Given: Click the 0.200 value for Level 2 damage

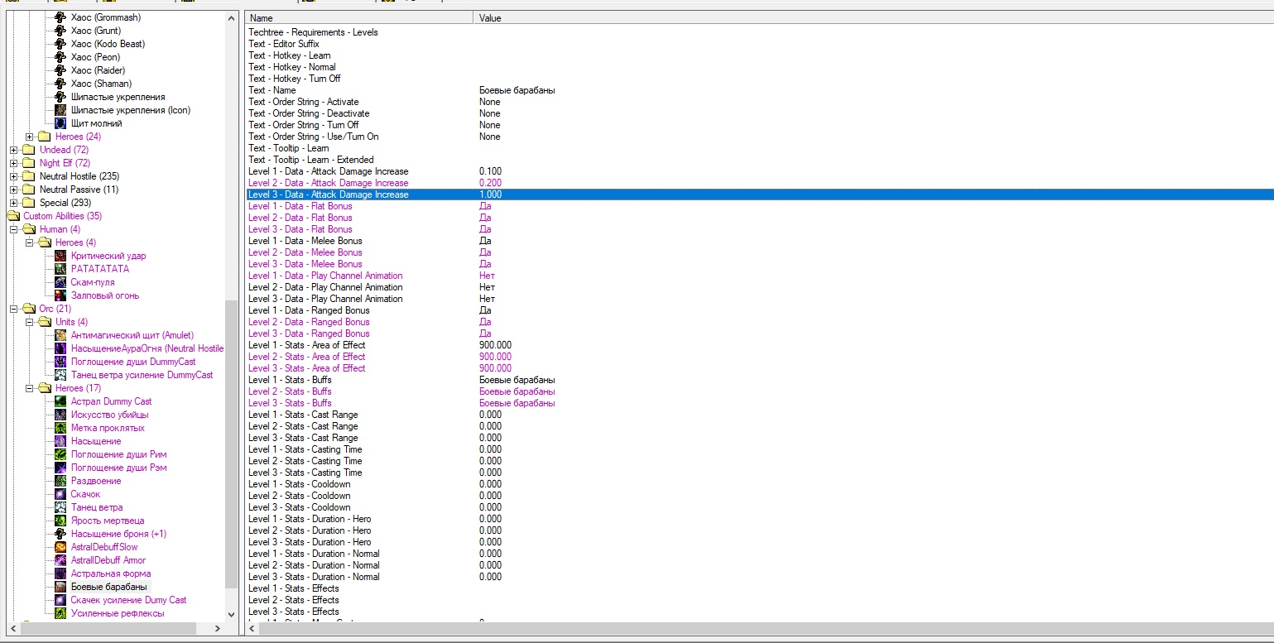Looking at the screenshot, I should (490, 183).
